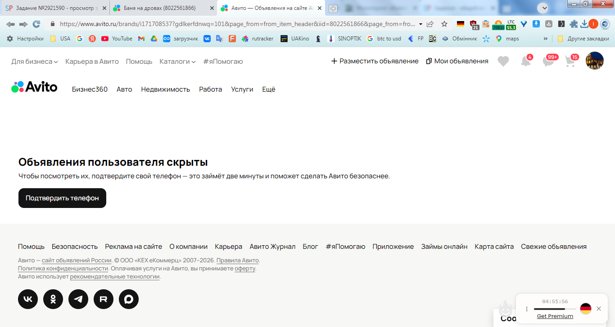This screenshot has height=327, width=615.
Task: Reload the page with browser refresh icon
Action: coord(36,24)
